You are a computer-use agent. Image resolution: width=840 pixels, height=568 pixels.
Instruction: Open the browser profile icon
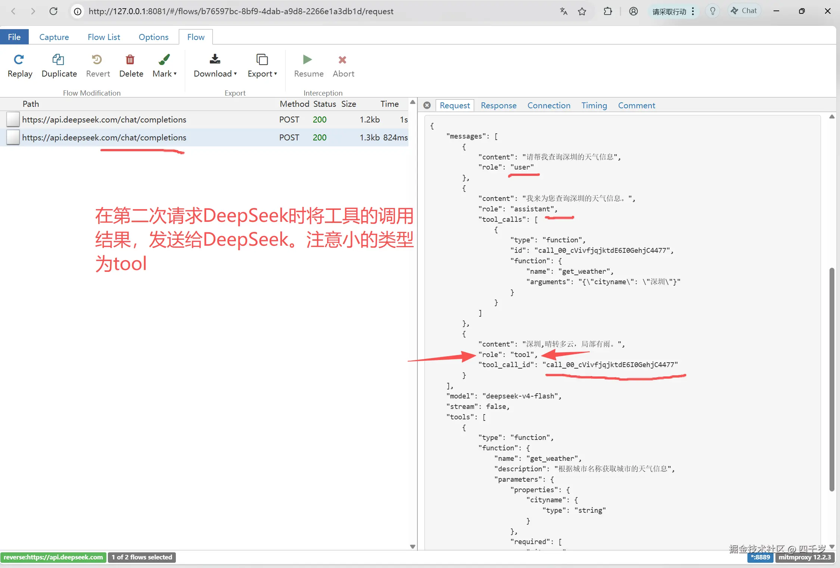click(634, 11)
